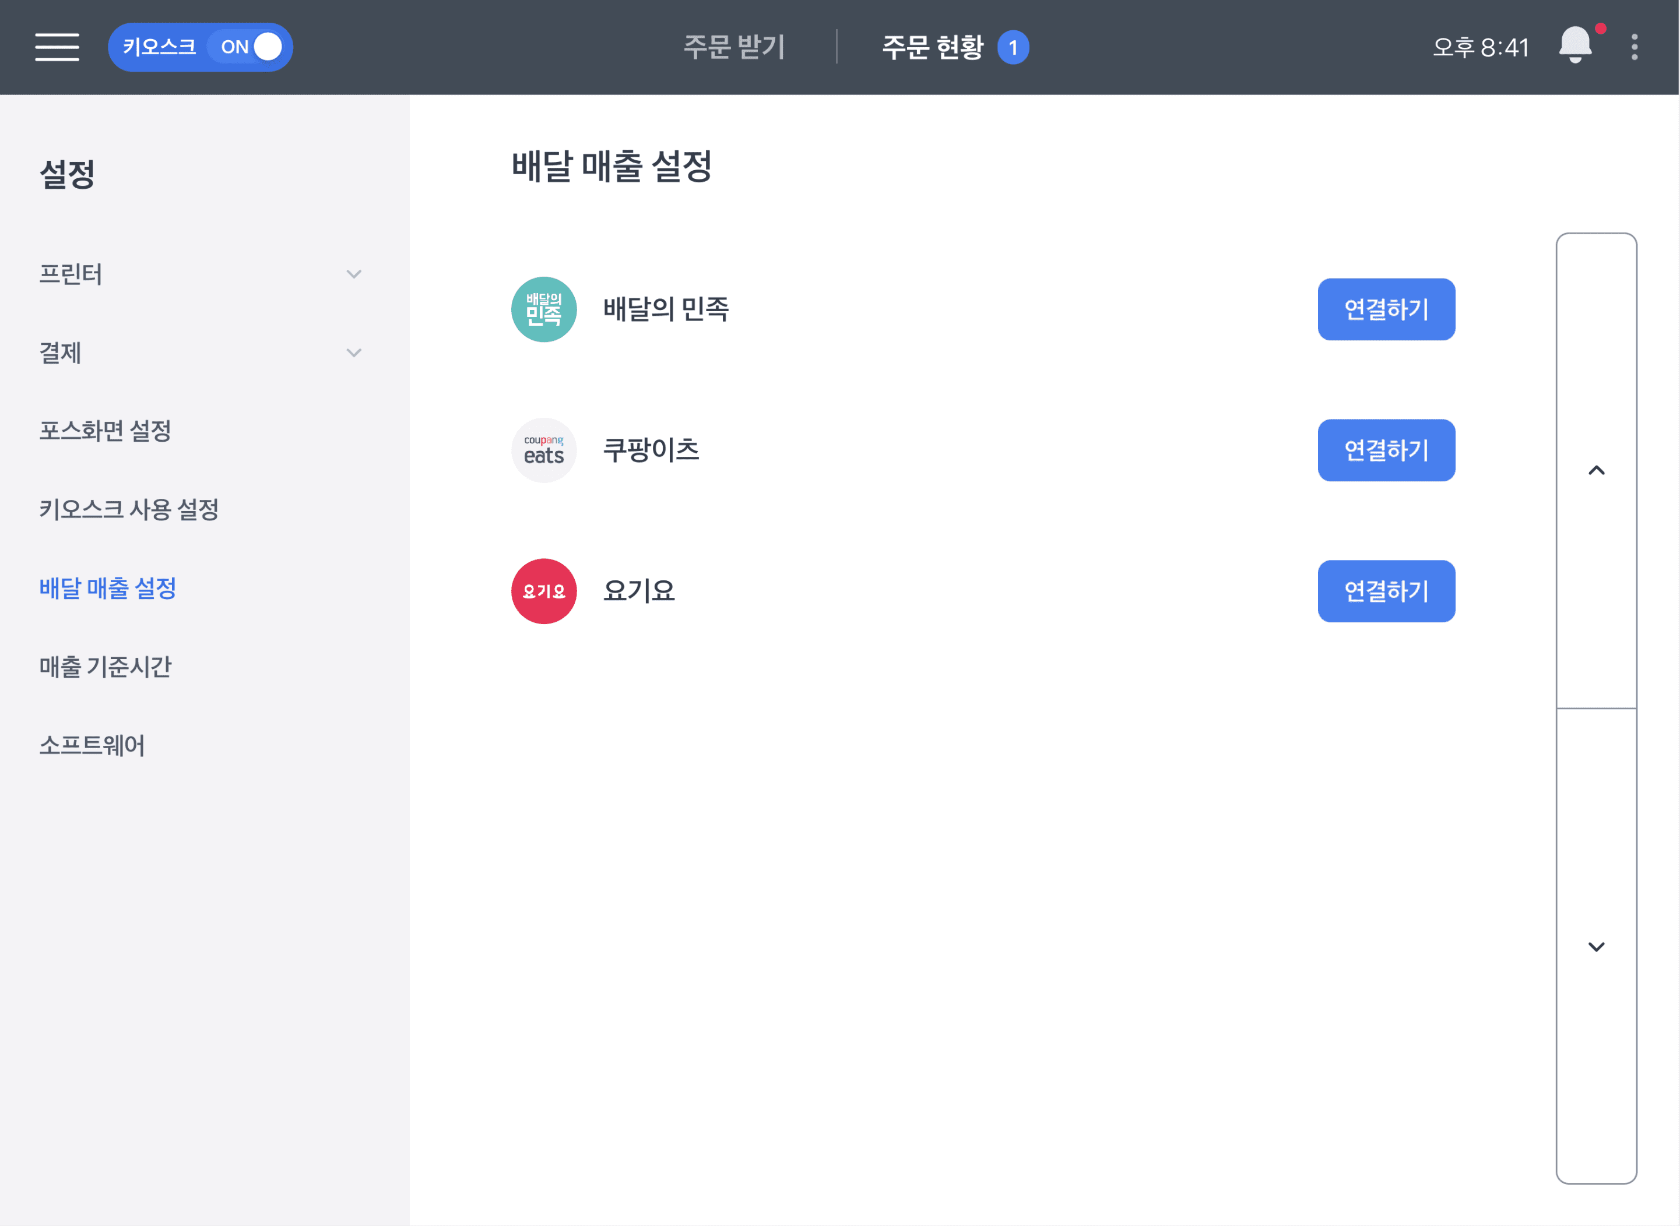This screenshot has width=1680, height=1226.
Task: Open the three-dot more options menu
Action: click(x=1634, y=47)
